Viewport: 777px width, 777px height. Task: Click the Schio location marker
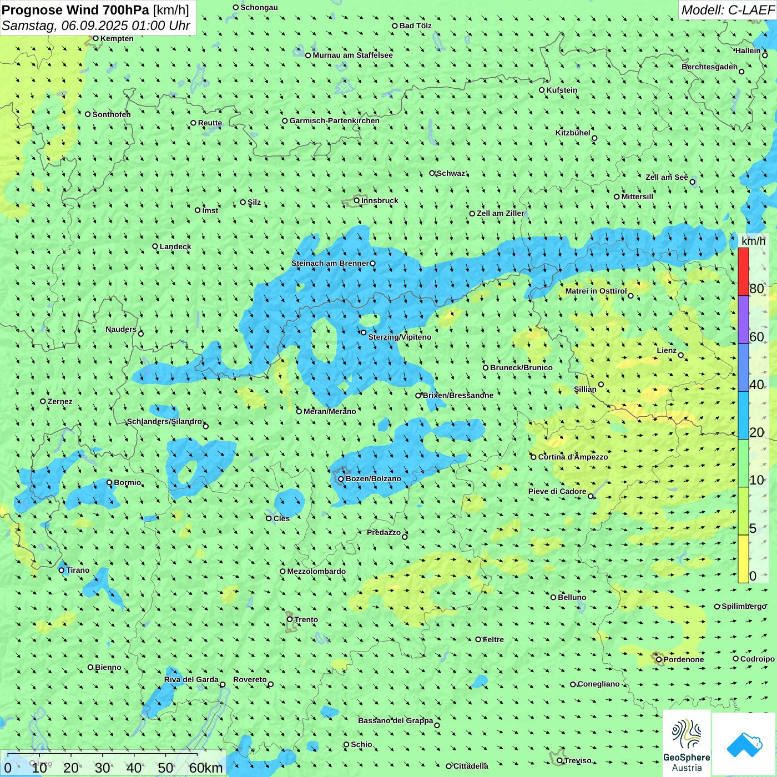click(346, 744)
